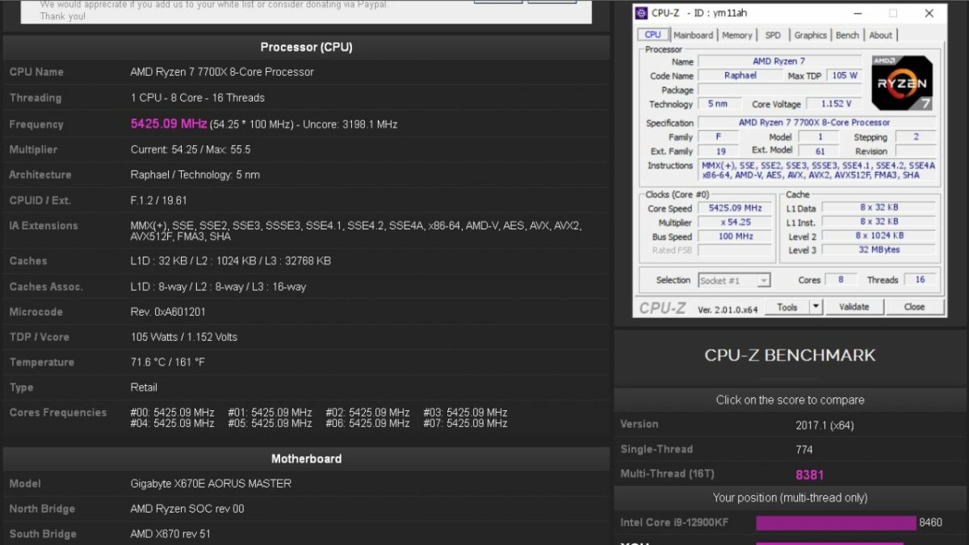Screen dimensions: 969x545
Task: Expand the Tools dropdown arrow
Action: [815, 307]
